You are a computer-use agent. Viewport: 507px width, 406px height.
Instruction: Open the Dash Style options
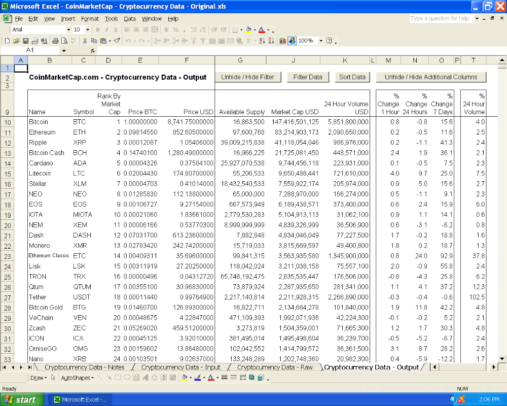pos(233,378)
